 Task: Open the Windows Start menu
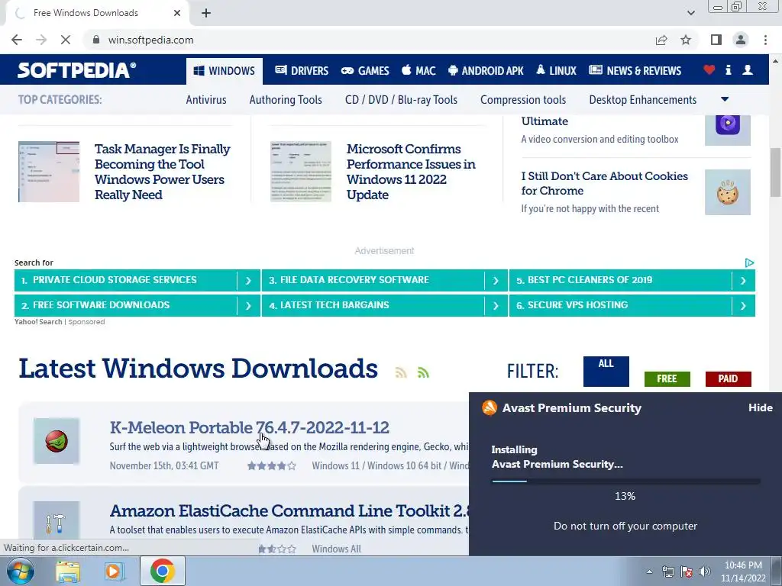tap(21, 571)
